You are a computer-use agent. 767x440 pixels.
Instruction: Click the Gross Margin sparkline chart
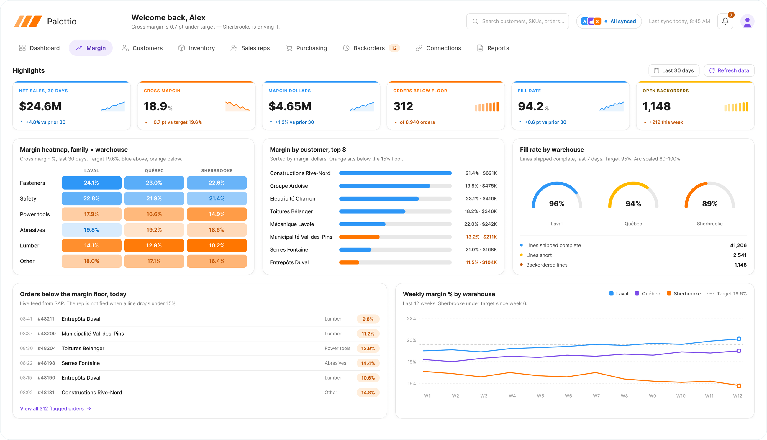pyautogui.click(x=237, y=106)
